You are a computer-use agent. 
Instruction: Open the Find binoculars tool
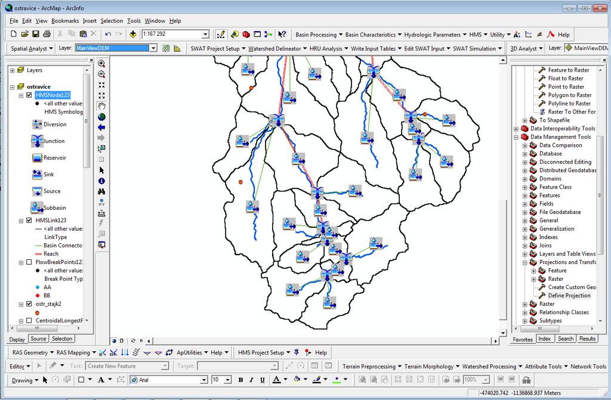tap(101, 191)
